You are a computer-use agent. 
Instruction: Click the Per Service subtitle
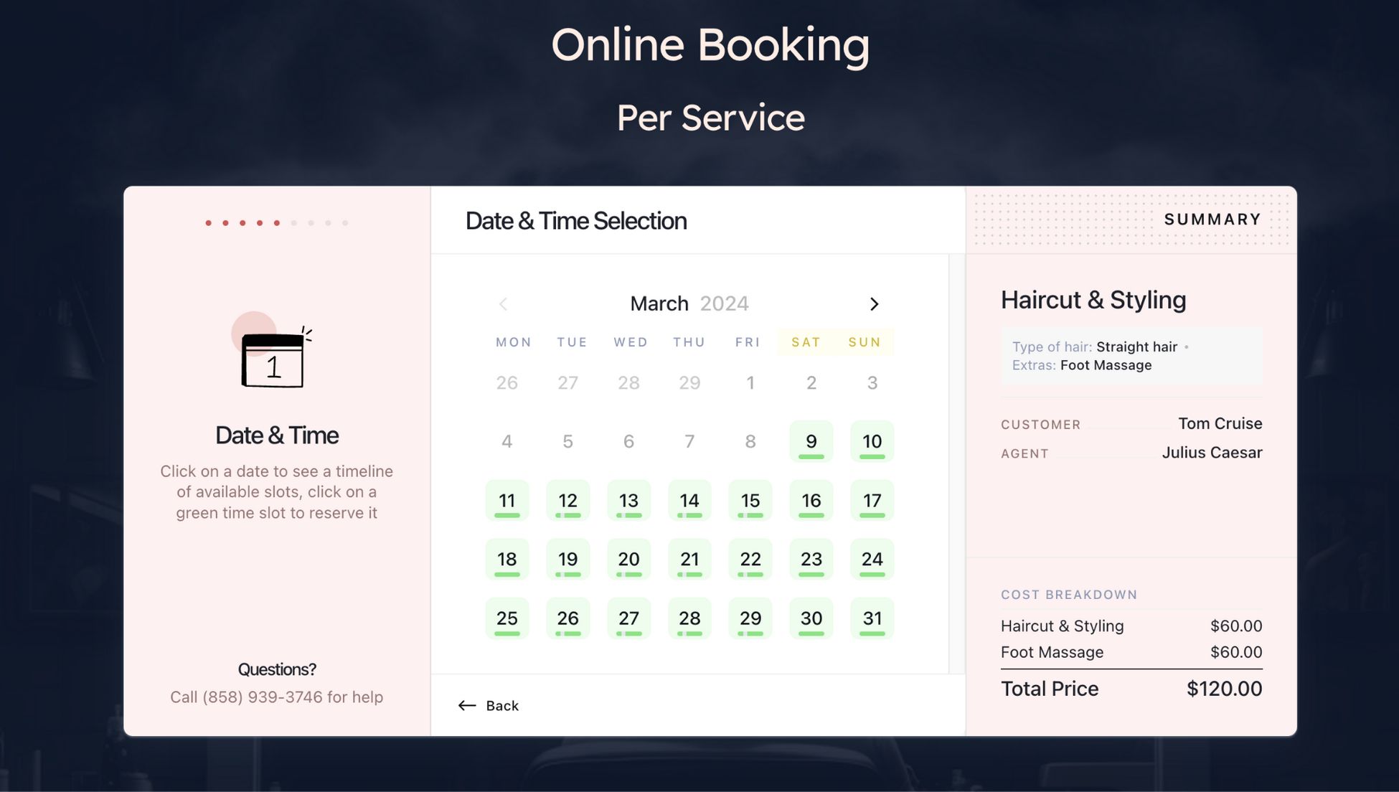[710, 118]
